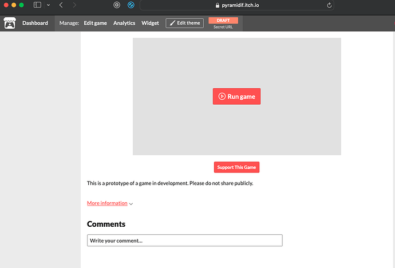Click the Write your comment field
Viewport: 395px width, 268px height.
(x=184, y=241)
